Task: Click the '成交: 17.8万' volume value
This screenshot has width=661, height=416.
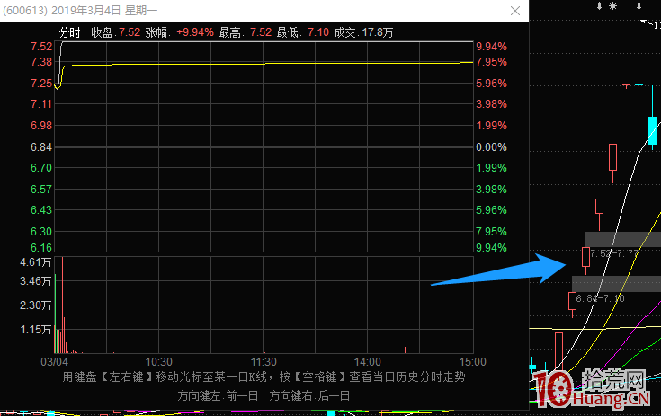Action: [364, 32]
